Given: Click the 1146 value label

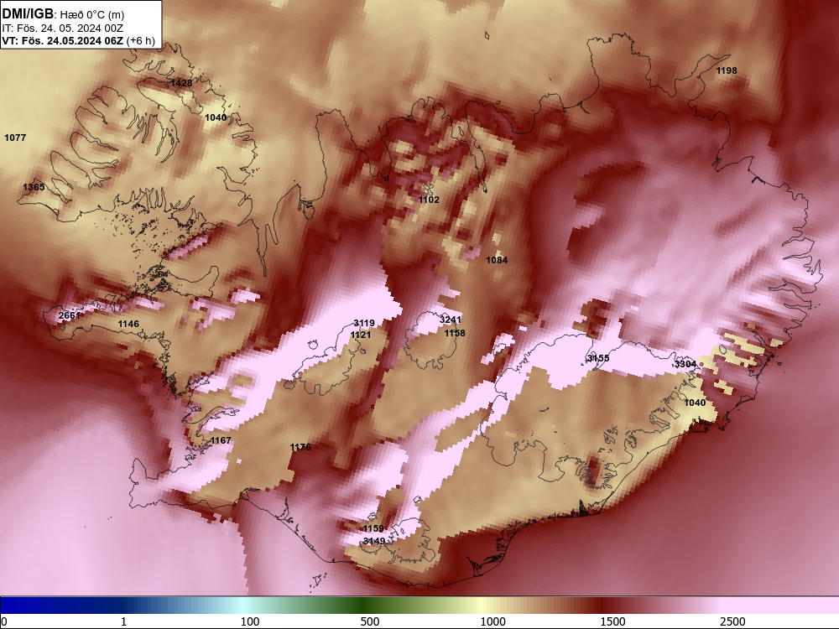Looking at the screenshot, I should point(128,324).
